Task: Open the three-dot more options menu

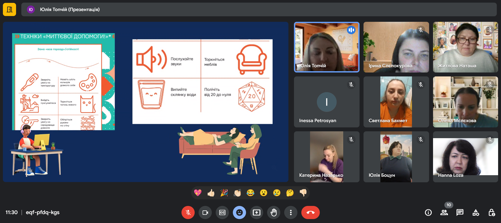Action: click(x=291, y=212)
